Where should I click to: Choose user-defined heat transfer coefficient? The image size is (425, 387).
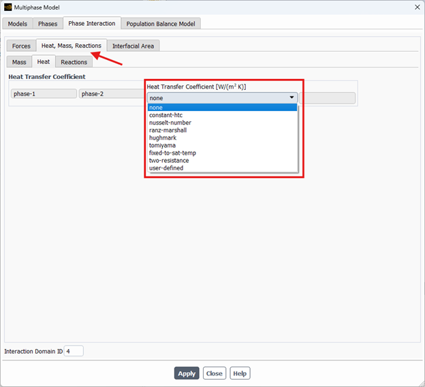166,168
